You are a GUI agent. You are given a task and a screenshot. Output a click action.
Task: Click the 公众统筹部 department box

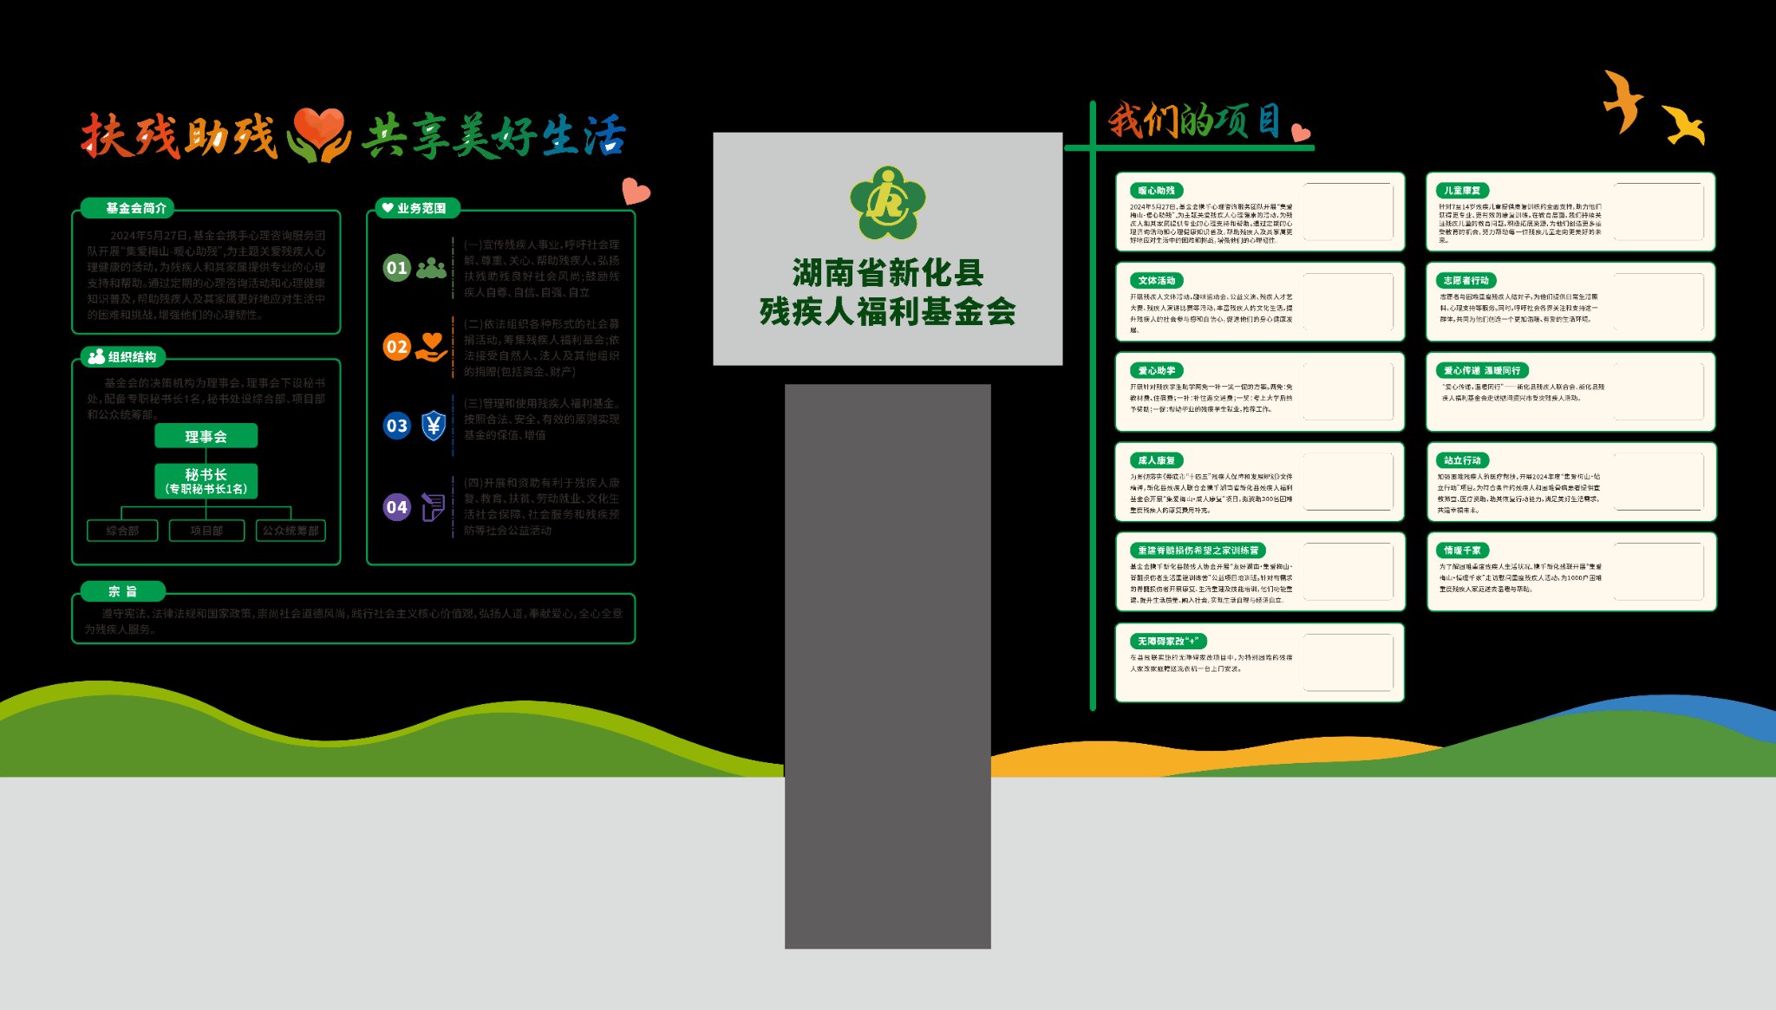click(x=291, y=531)
